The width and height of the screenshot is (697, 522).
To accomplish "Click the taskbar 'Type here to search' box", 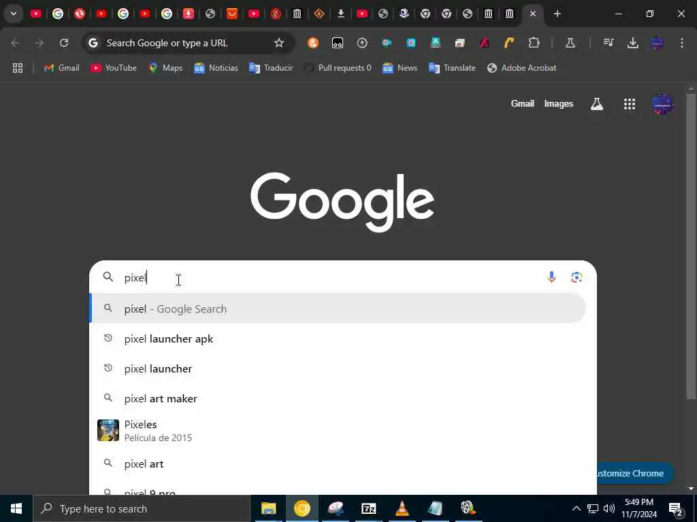I will [142, 508].
